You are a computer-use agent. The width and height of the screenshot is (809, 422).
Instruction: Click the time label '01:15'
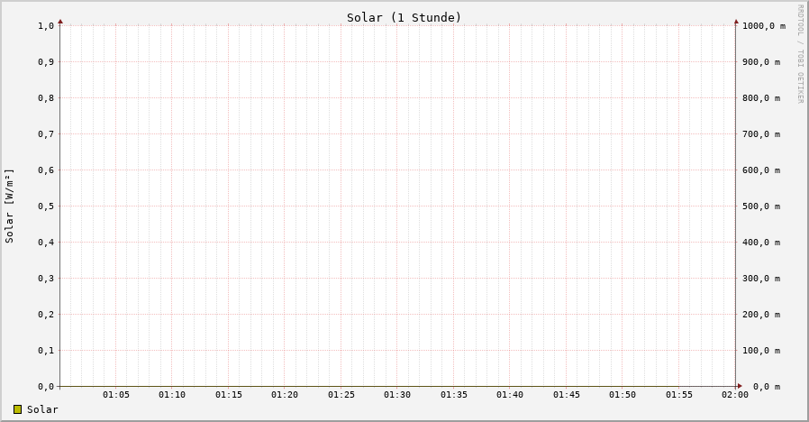229,395
